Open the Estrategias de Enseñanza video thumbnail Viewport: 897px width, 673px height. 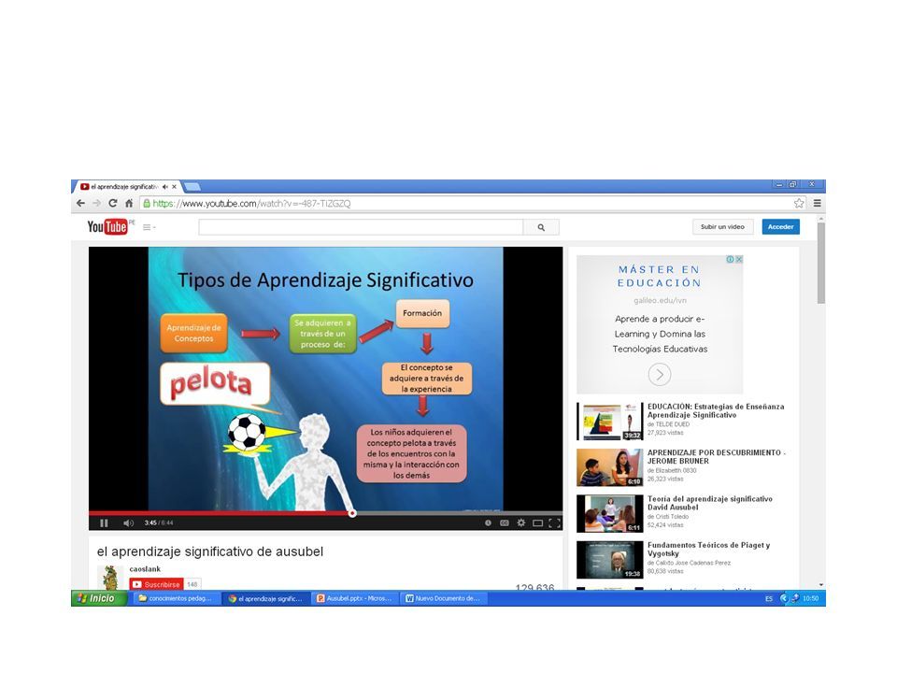click(x=610, y=422)
